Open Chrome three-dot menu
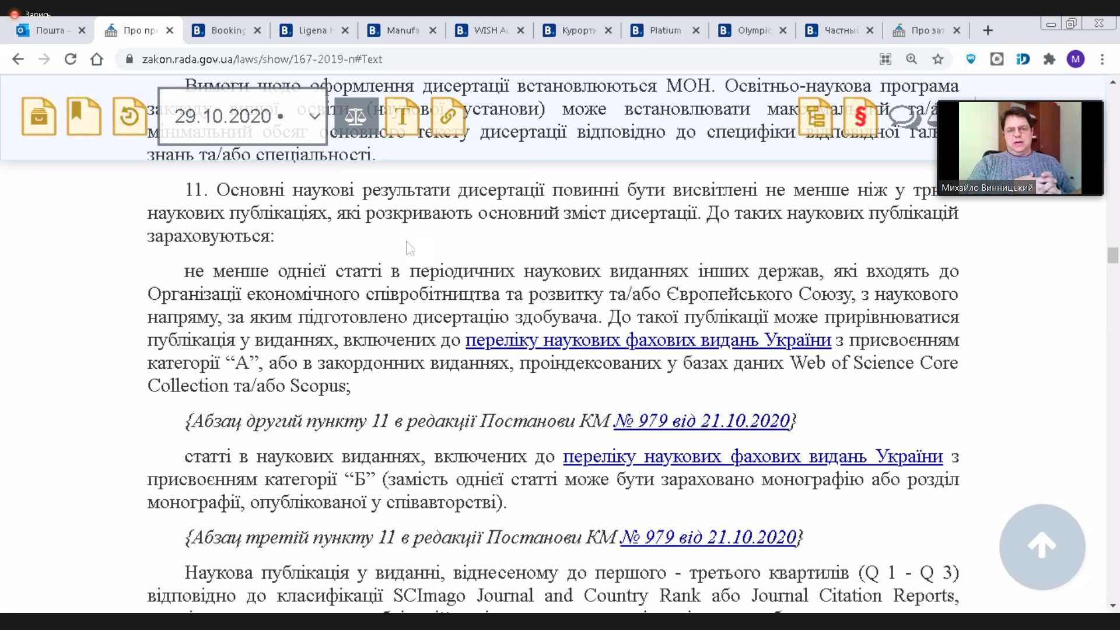The height and width of the screenshot is (630, 1120). 1102,59
